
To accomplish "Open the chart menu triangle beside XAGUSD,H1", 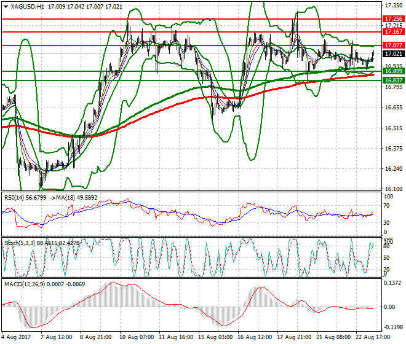I will (6, 7).
